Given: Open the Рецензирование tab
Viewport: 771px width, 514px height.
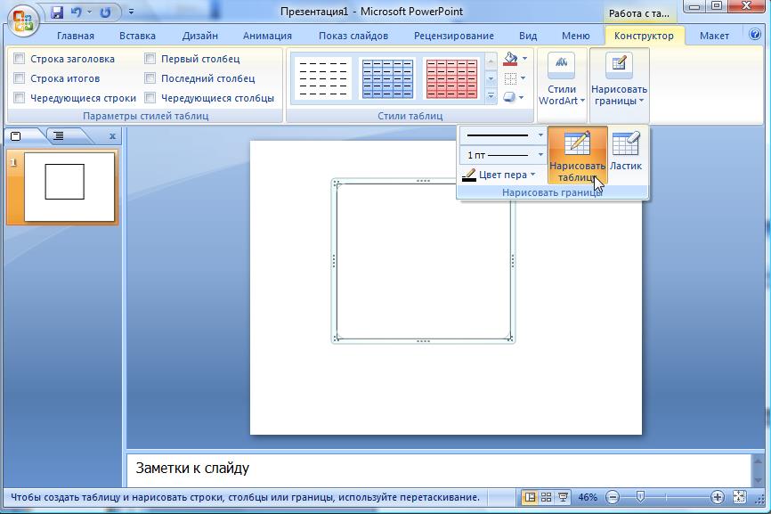Looking at the screenshot, I should 453,36.
